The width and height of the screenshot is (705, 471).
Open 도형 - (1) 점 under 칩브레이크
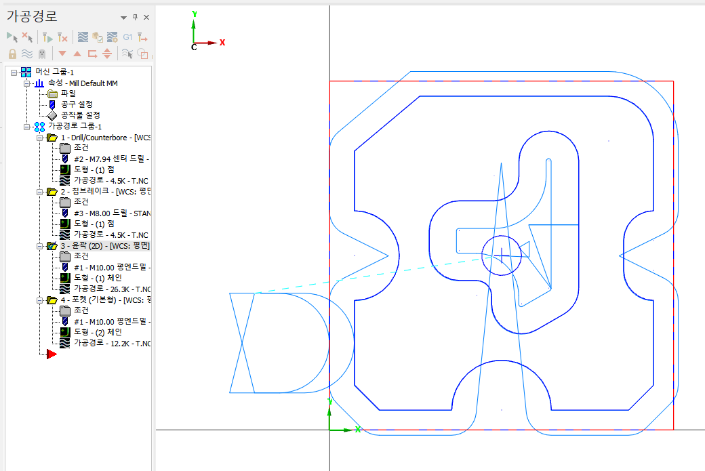[x=94, y=224]
